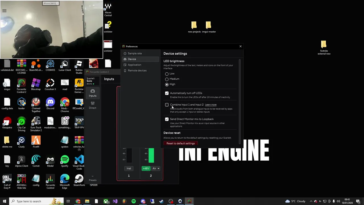Open ASIO4ALL Web Site shortcut

tap(22, 182)
